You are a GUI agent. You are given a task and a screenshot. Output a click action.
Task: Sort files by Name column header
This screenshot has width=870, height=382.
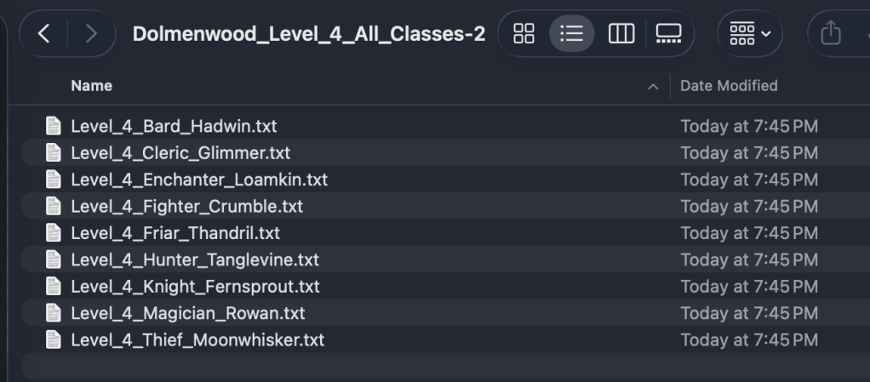(x=92, y=86)
